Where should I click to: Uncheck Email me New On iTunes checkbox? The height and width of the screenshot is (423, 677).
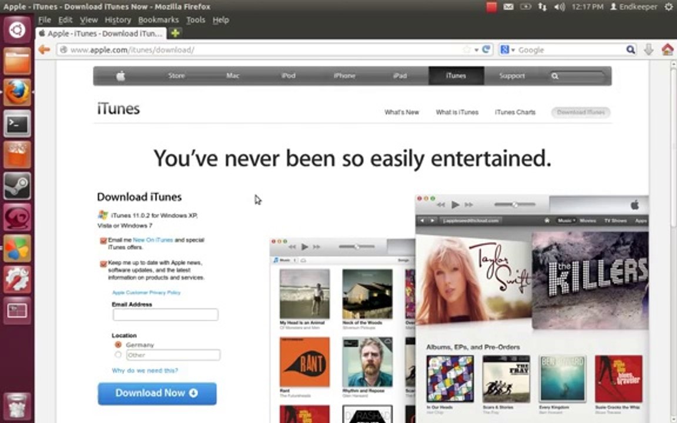(x=103, y=241)
